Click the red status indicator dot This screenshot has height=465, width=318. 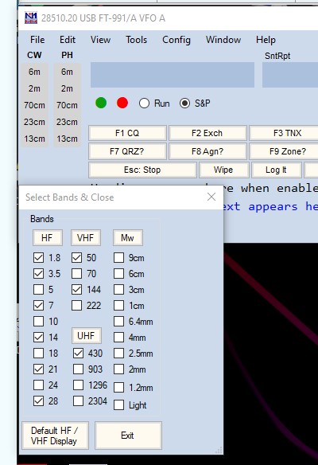point(122,103)
